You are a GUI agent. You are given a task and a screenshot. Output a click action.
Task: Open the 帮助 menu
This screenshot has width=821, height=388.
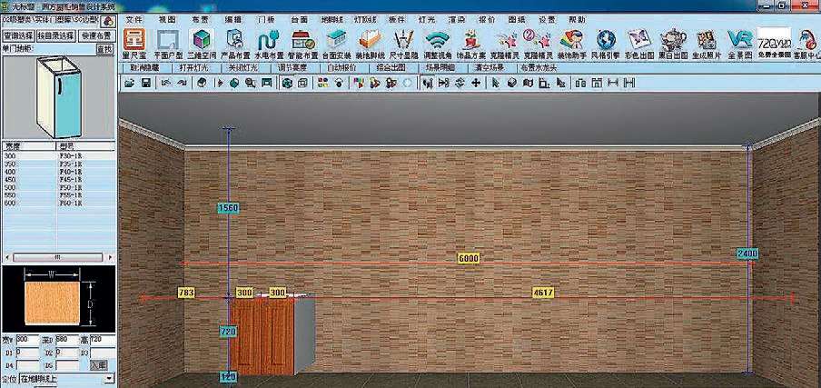pyautogui.click(x=577, y=19)
